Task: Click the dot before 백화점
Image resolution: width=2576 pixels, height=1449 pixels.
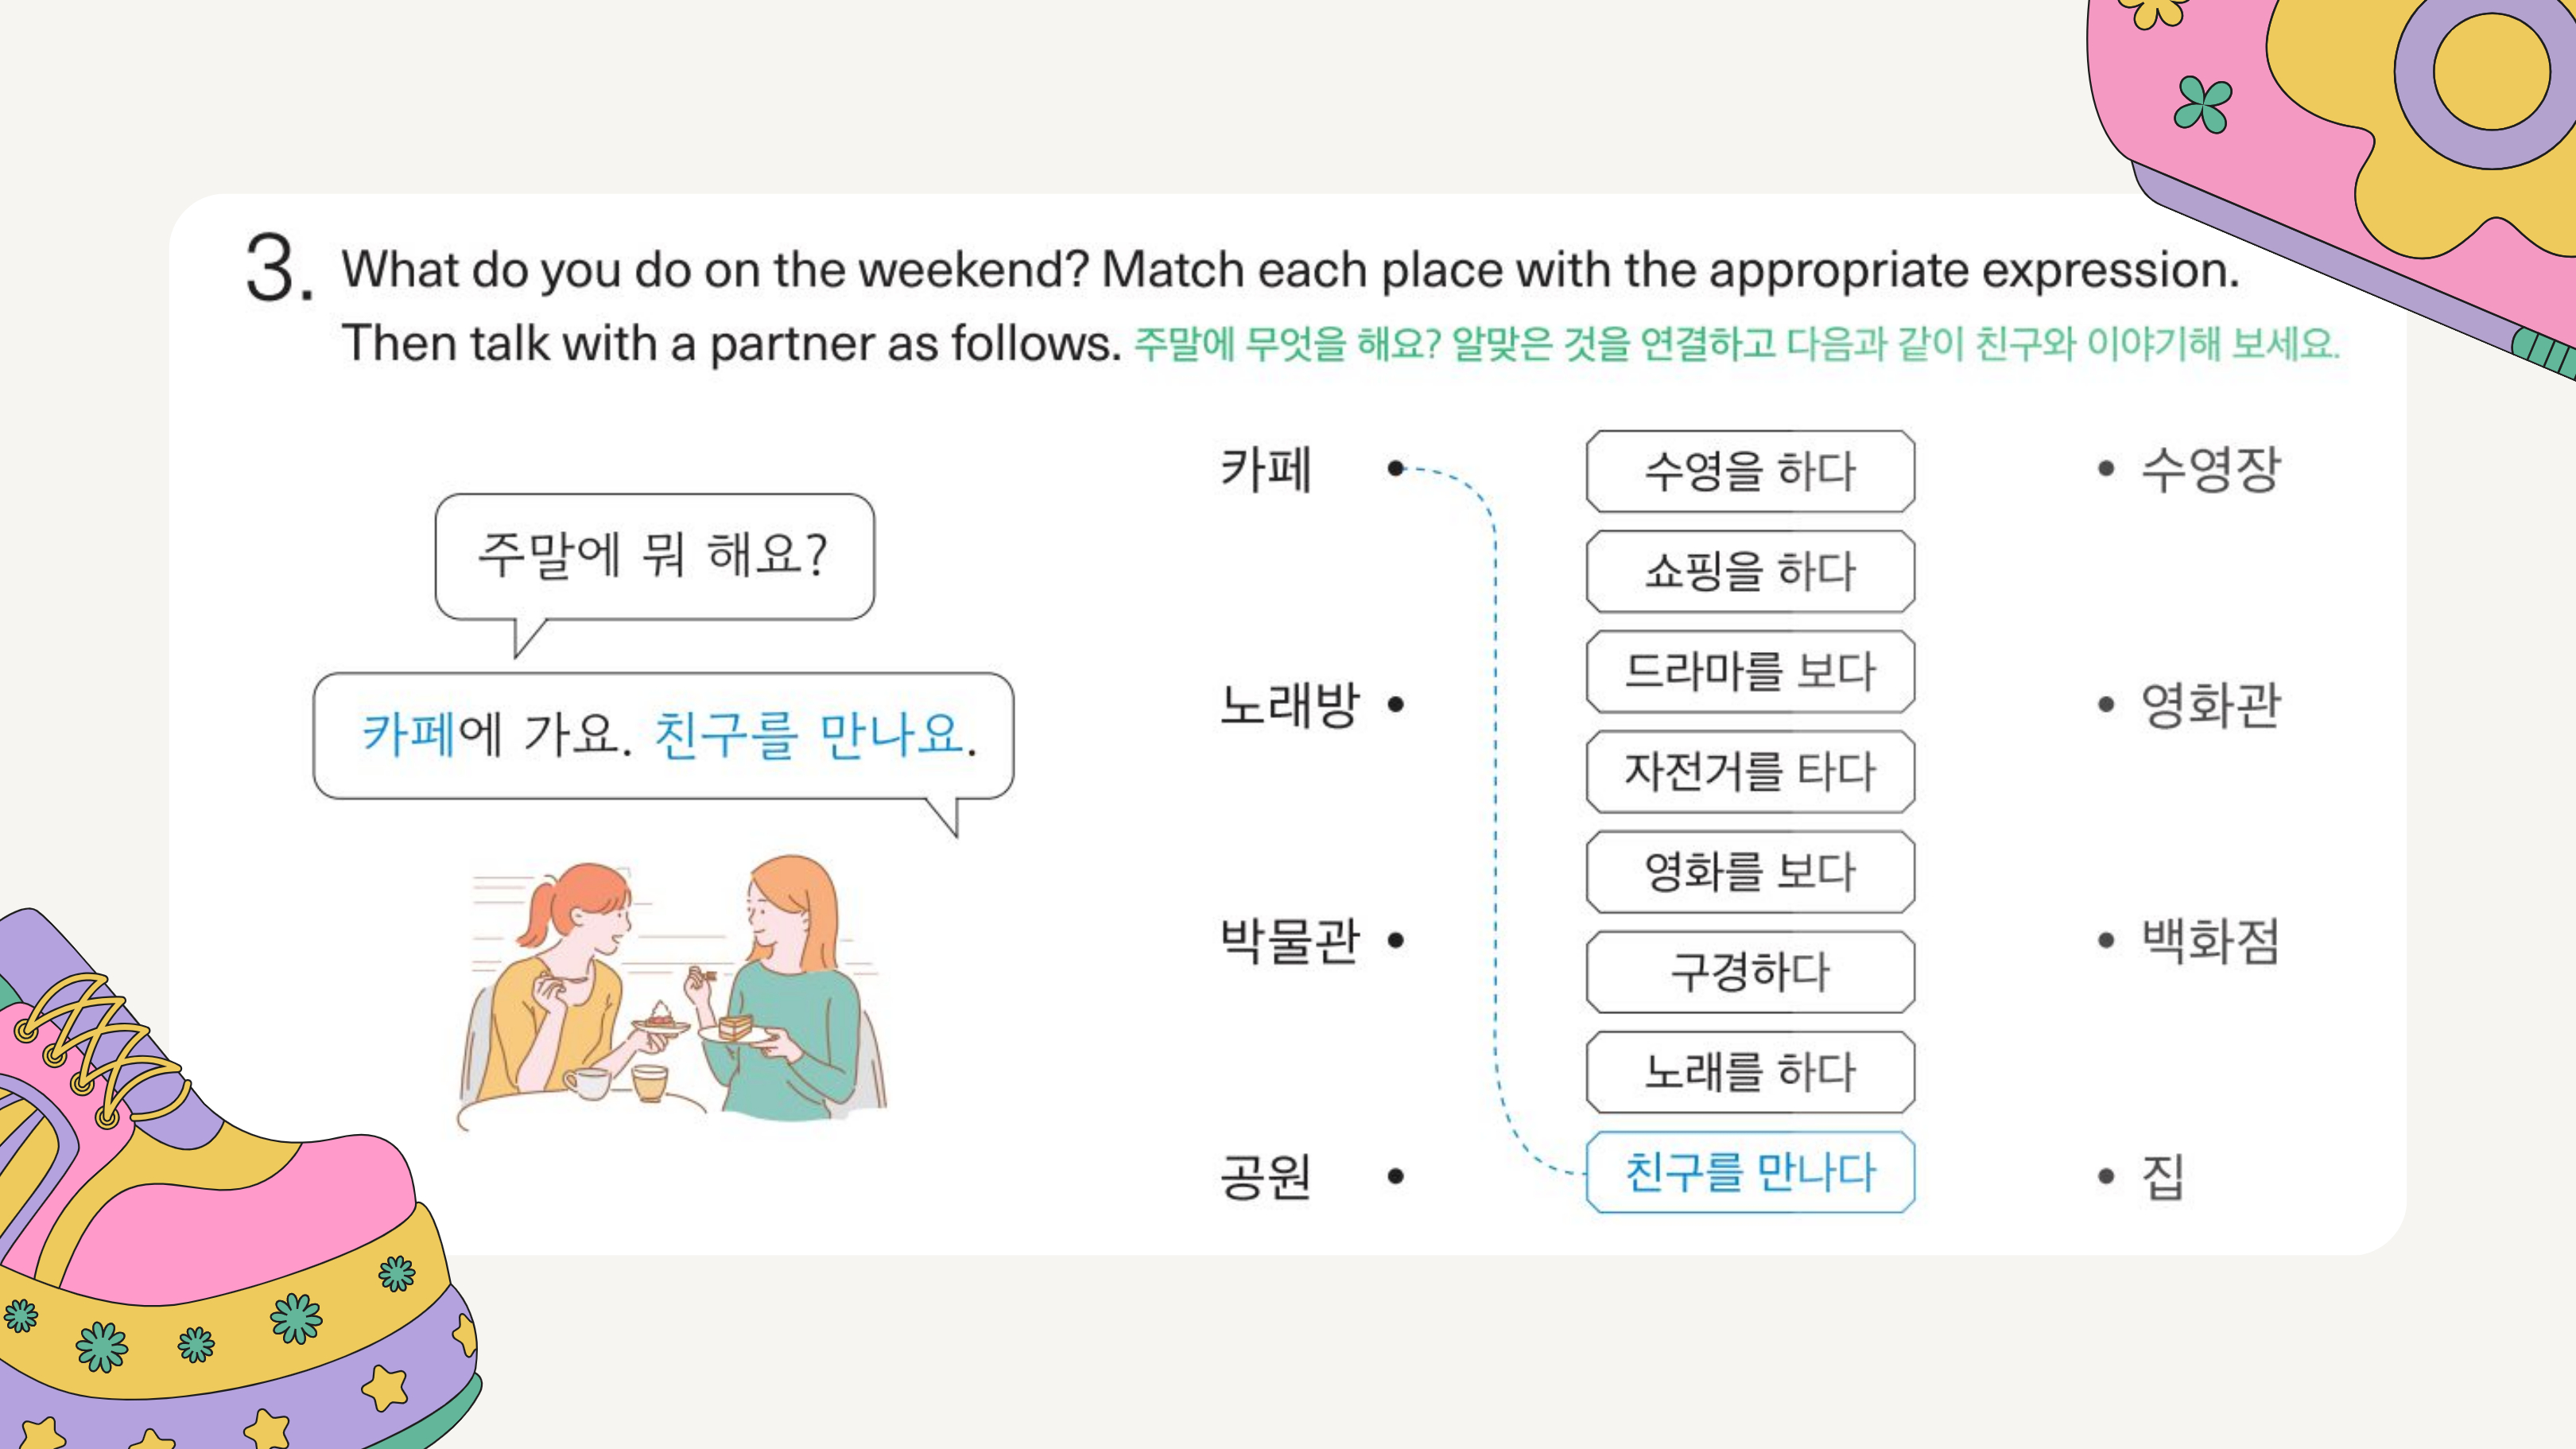Action: pos(2106,940)
